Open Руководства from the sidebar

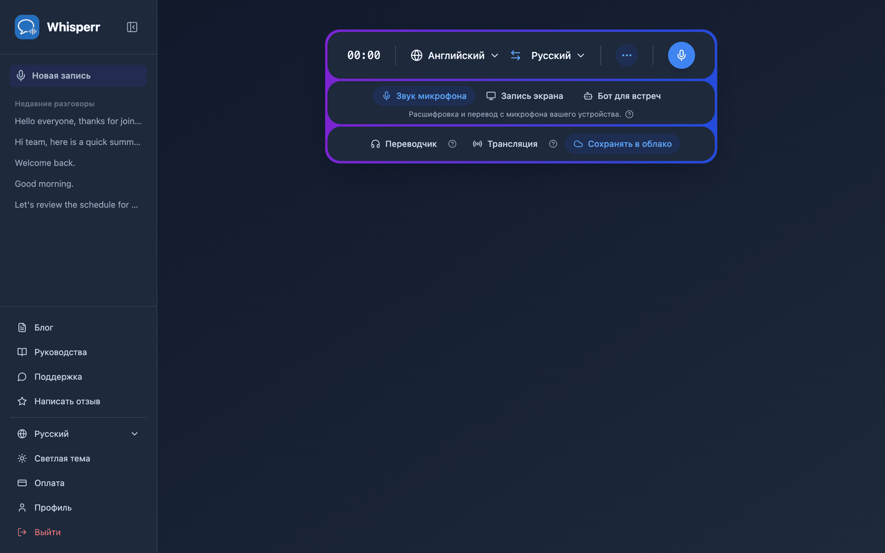coord(78,352)
